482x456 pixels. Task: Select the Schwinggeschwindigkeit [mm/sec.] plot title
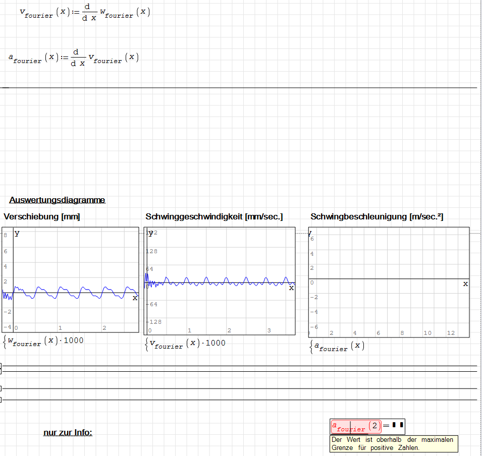click(214, 217)
